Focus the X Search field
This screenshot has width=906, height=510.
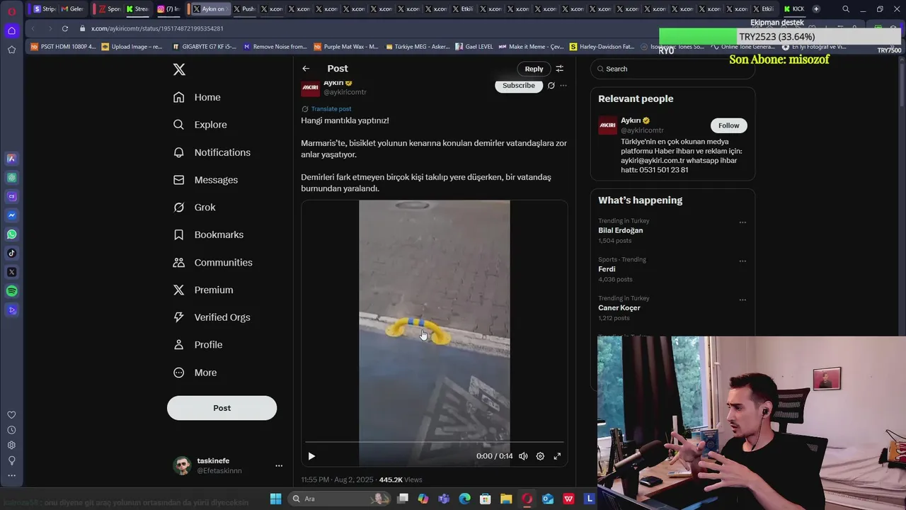coord(672,69)
